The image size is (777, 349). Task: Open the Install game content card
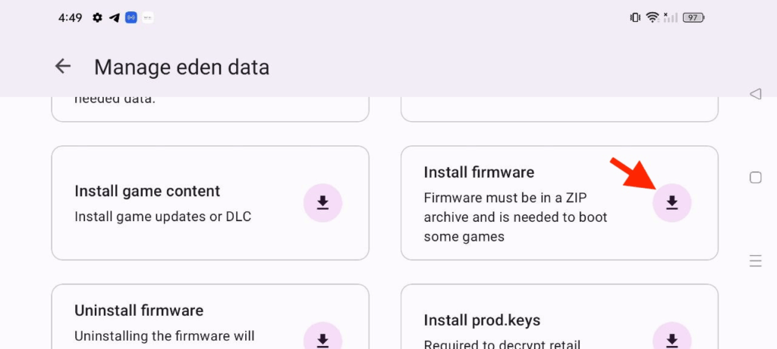coord(210,203)
